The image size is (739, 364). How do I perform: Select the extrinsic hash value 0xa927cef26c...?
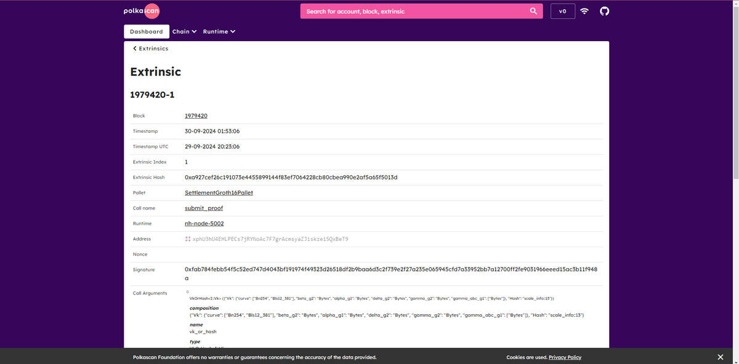291,177
